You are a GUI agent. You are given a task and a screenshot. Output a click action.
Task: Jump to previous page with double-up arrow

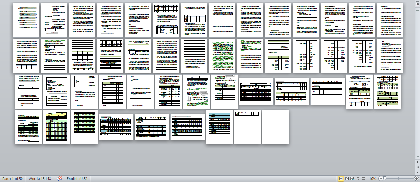[x=418, y=162]
